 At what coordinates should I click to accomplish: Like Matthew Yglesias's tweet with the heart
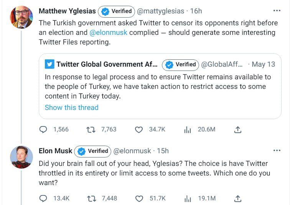click(x=139, y=130)
